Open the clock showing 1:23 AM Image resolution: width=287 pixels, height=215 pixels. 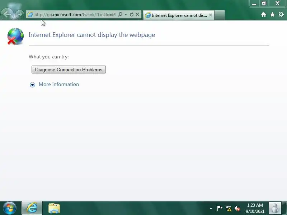(255, 208)
